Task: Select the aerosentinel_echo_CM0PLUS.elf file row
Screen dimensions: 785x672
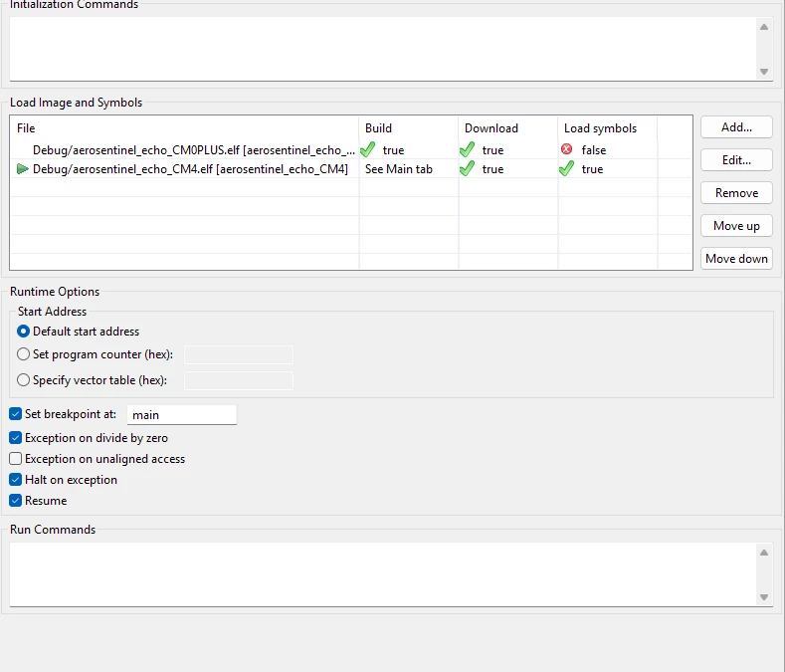Action: [350, 150]
